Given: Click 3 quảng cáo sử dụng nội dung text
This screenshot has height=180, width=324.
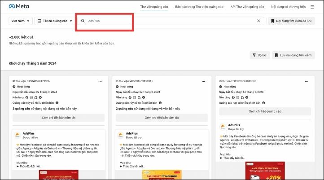Looking at the screenshot, I should tap(44, 109).
